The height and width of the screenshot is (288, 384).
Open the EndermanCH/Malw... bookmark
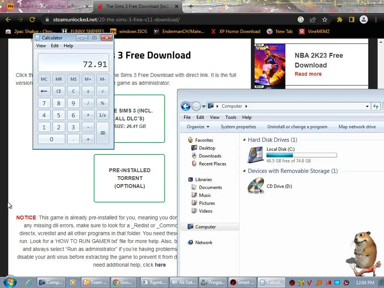click(179, 31)
